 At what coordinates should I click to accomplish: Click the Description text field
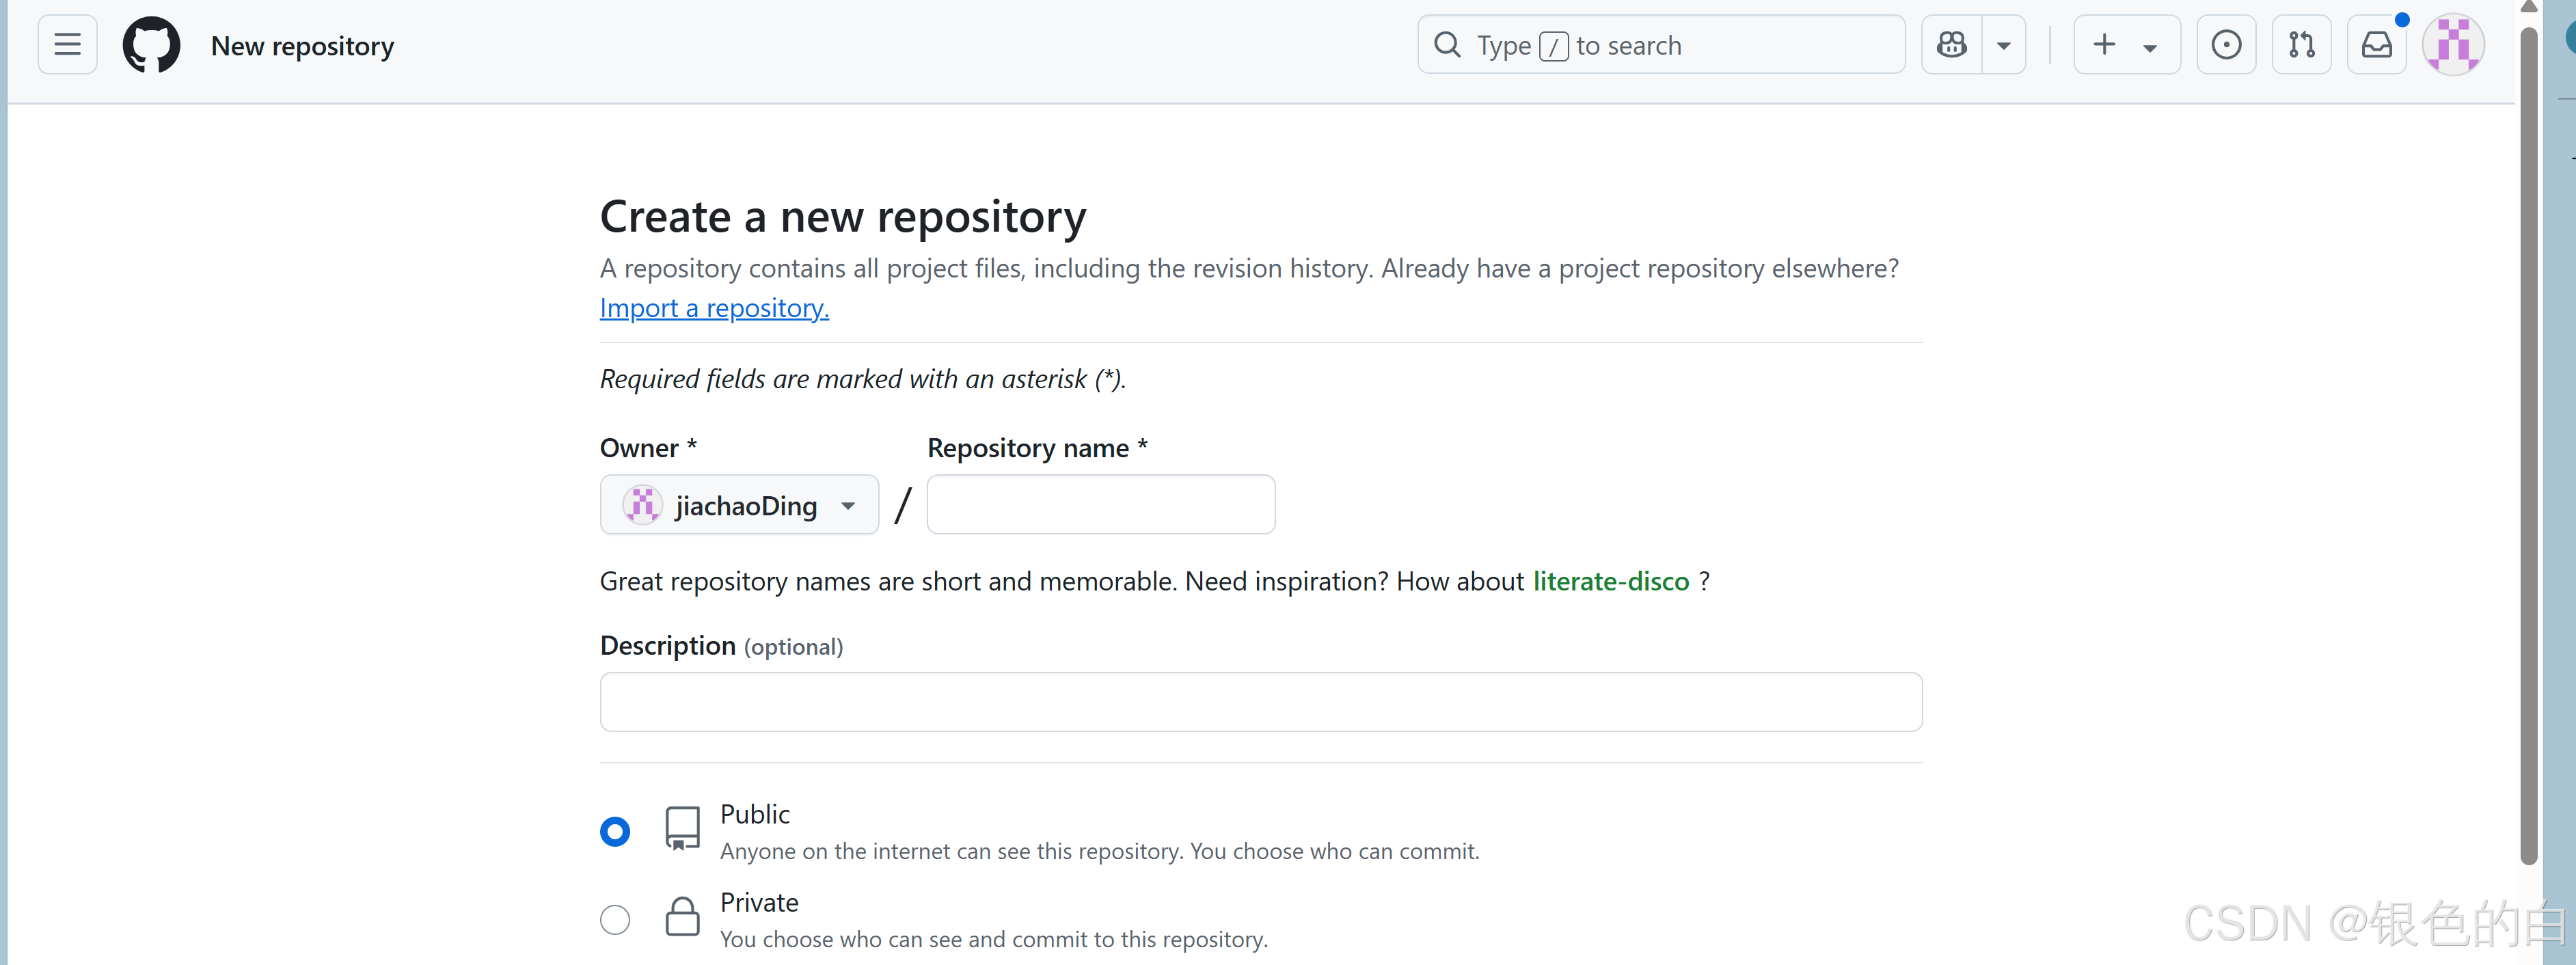click(1260, 702)
